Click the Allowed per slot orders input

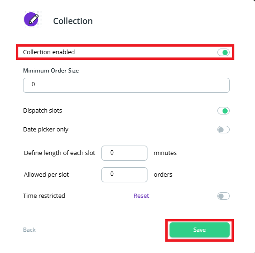pyautogui.click(x=124, y=175)
